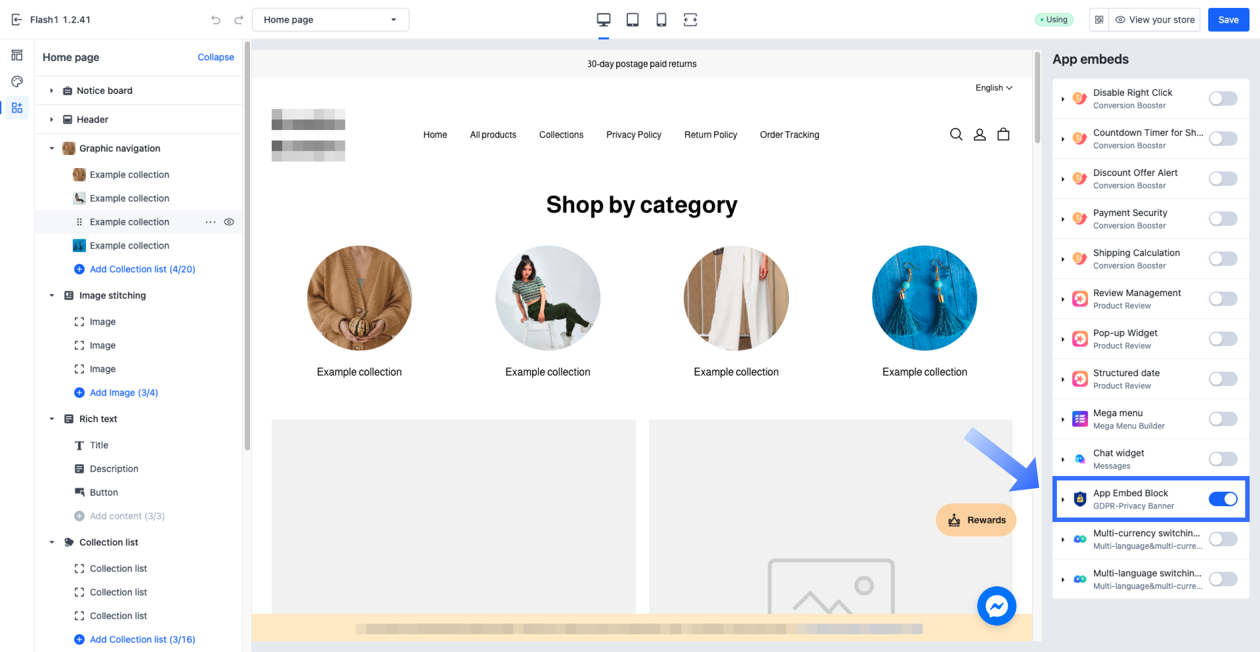Enable the Disable Right Click toggle
The image size is (1260, 652).
1222,98
